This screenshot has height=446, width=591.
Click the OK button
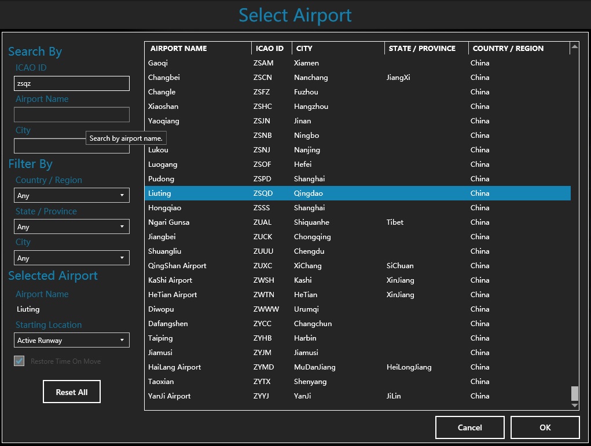[545, 427]
